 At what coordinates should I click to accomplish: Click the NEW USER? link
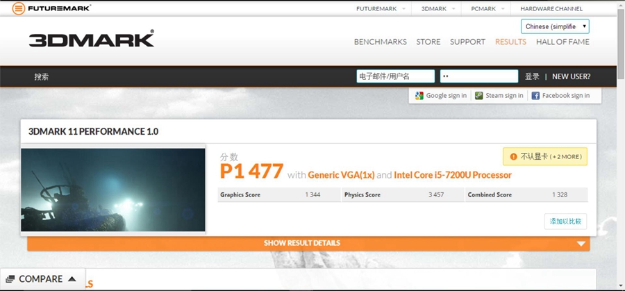coord(572,76)
